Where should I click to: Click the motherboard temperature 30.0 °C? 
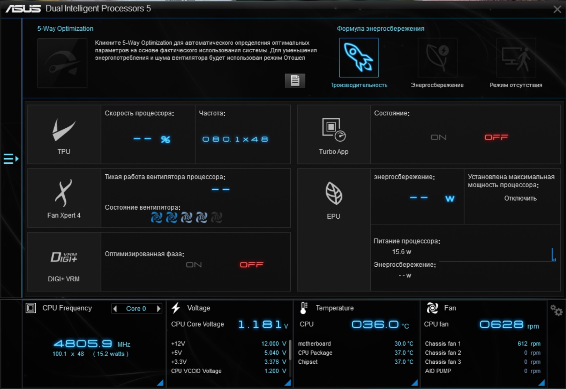[404, 343]
